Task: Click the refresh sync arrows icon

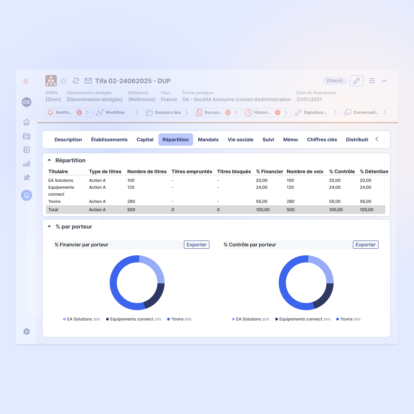Action: point(76,81)
